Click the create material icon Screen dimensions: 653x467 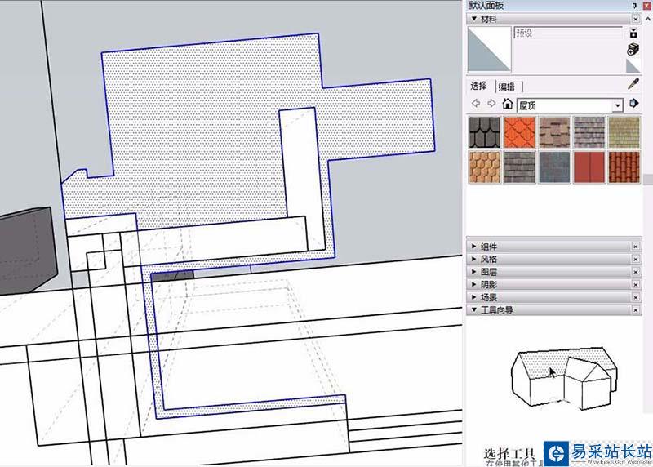[x=633, y=49]
